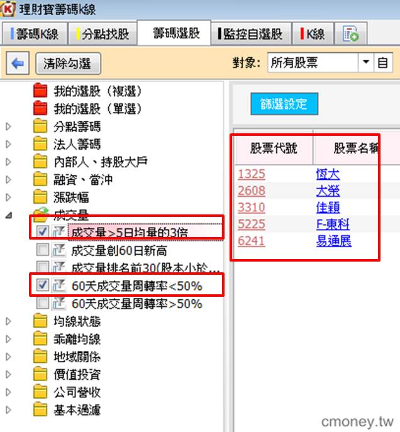Expand the 分點籌碼 tree node

pyautogui.click(x=8, y=126)
